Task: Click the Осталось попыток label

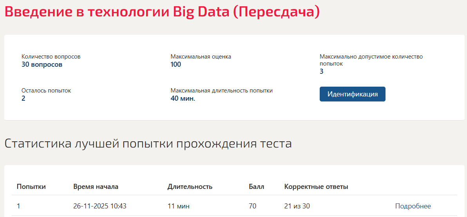Action: [46, 91]
